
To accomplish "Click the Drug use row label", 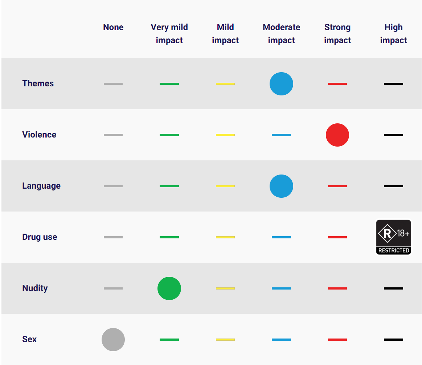I will click(x=40, y=237).
